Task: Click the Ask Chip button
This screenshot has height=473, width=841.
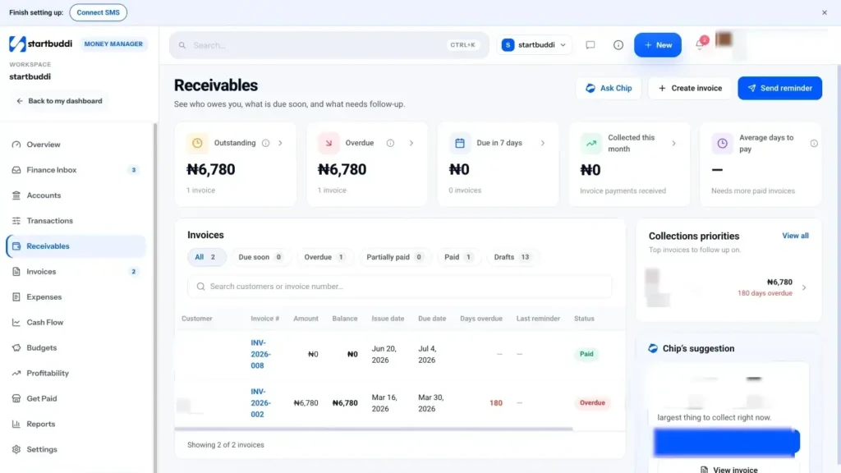Action: coord(609,88)
